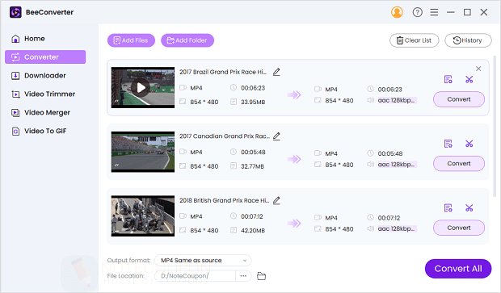Click the 33.95MB file size text
501x293 pixels.
(x=253, y=103)
